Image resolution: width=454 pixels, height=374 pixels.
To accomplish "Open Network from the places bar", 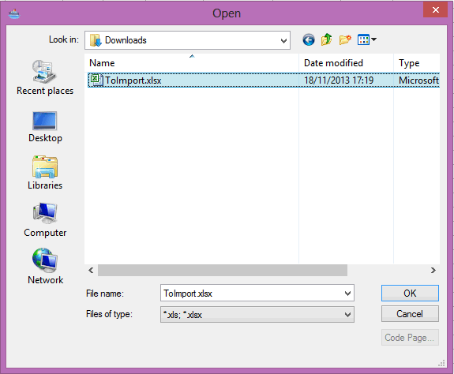I will 45,267.
